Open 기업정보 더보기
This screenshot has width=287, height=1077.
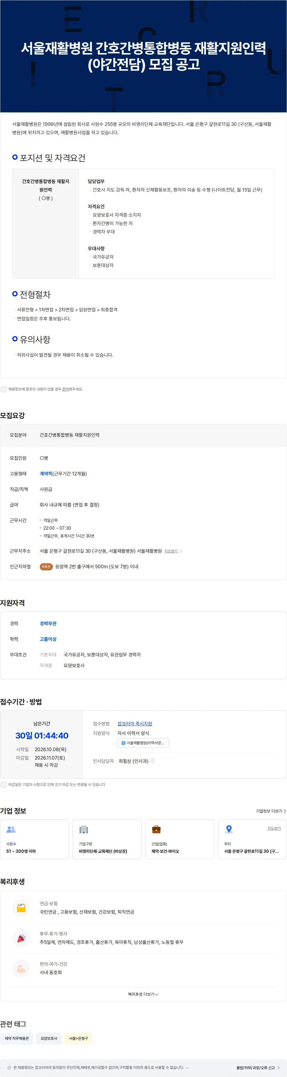271,811
